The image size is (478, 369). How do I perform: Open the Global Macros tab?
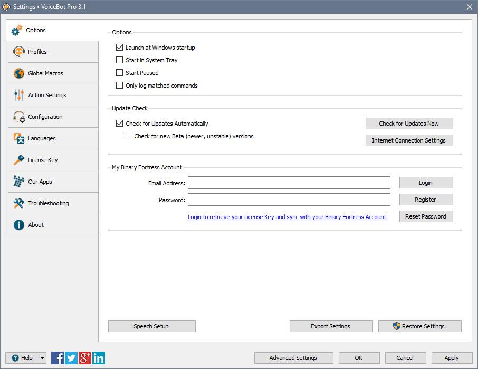click(53, 73)
